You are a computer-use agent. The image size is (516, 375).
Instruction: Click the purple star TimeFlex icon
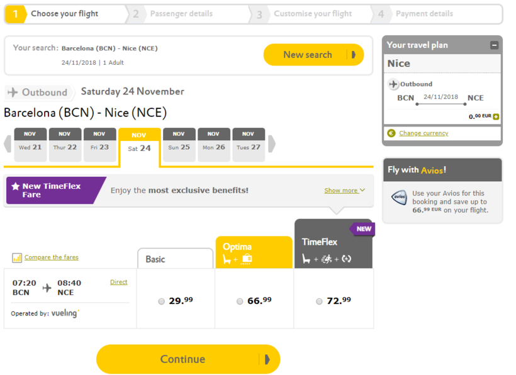(x=16, y=187)
